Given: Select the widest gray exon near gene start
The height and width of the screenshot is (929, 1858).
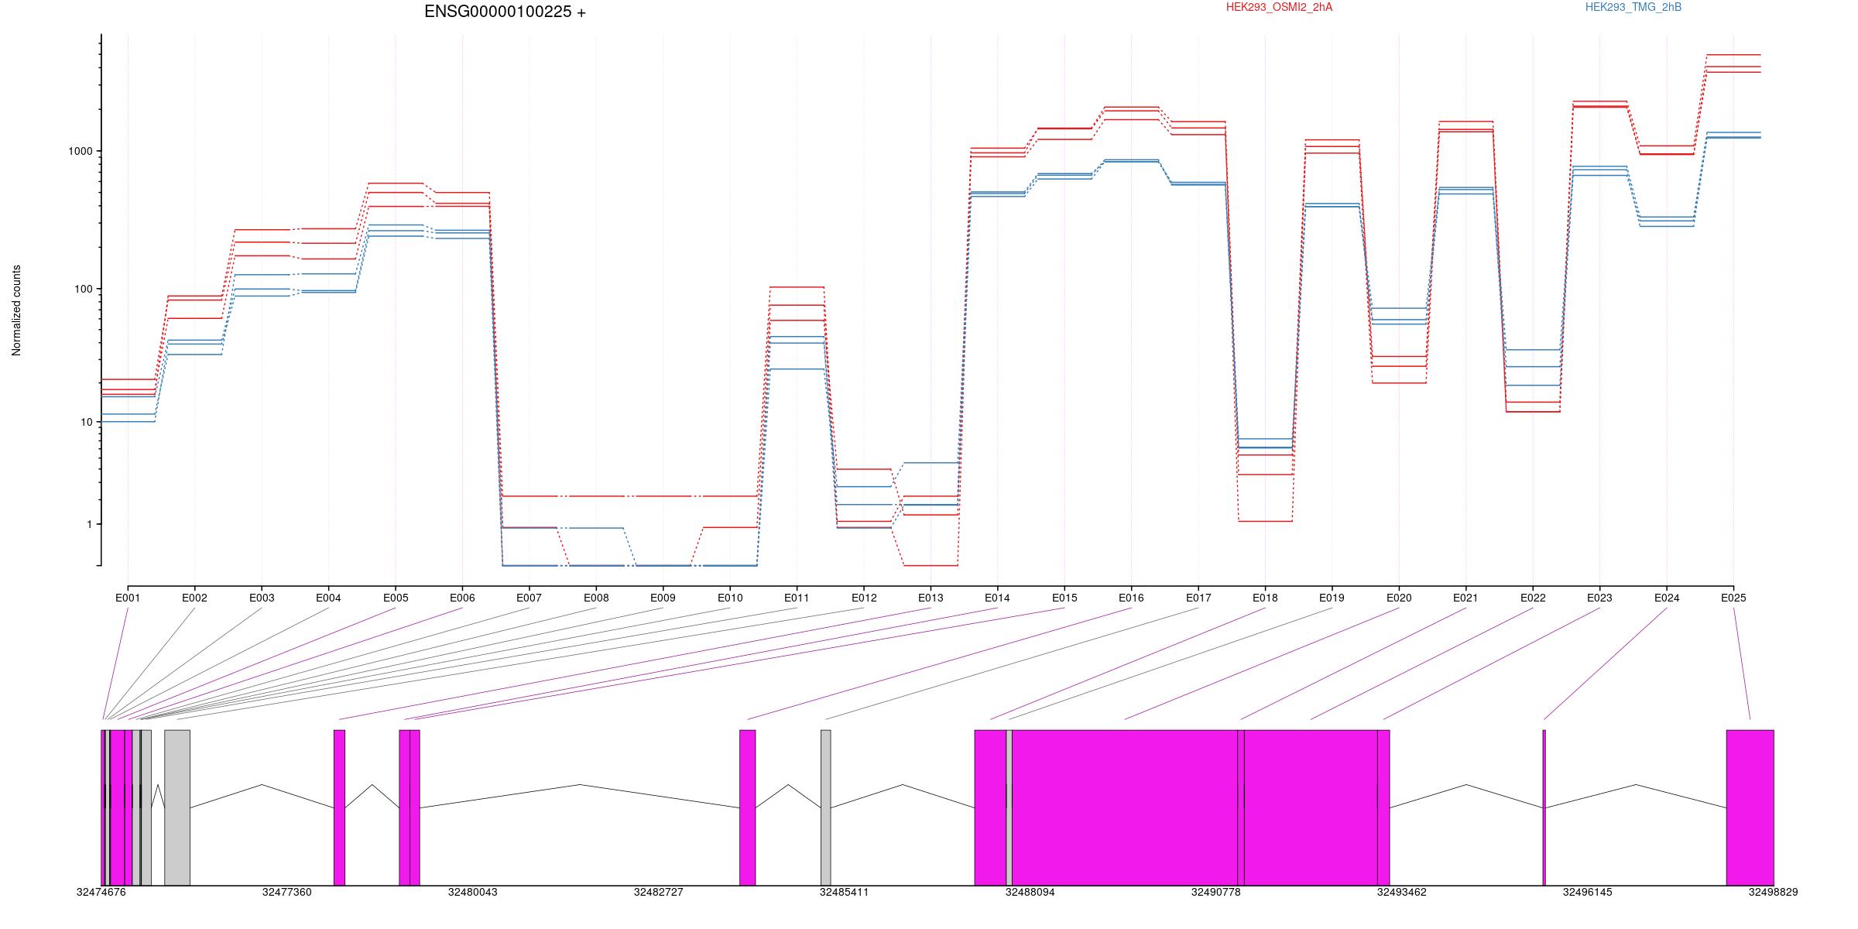Looking at the screenshot, I should point(177,807).
